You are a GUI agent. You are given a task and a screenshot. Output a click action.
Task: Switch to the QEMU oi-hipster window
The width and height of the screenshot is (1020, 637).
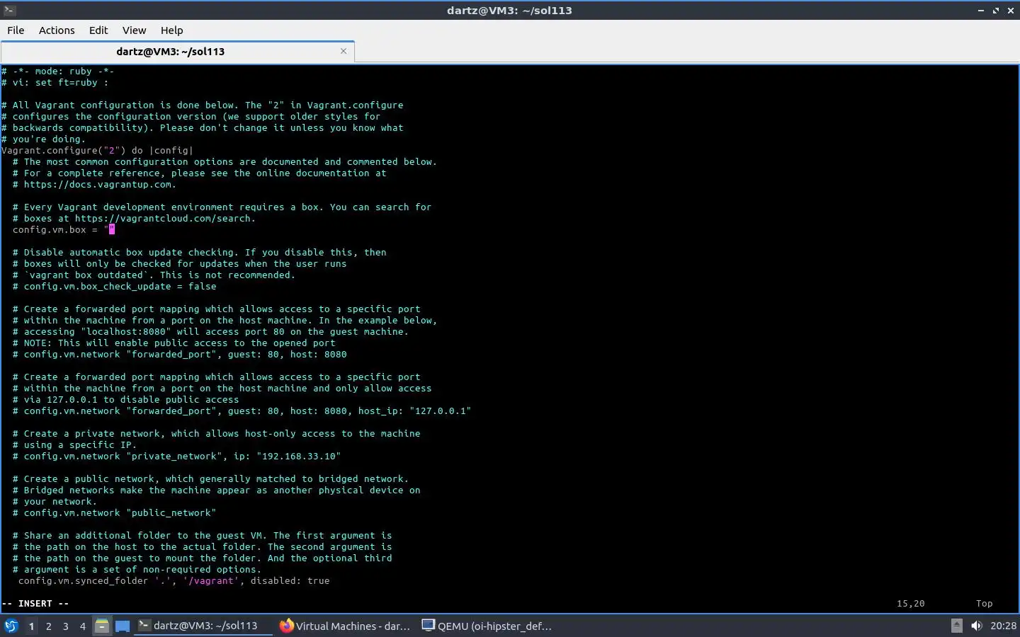(x=487, y=626)
